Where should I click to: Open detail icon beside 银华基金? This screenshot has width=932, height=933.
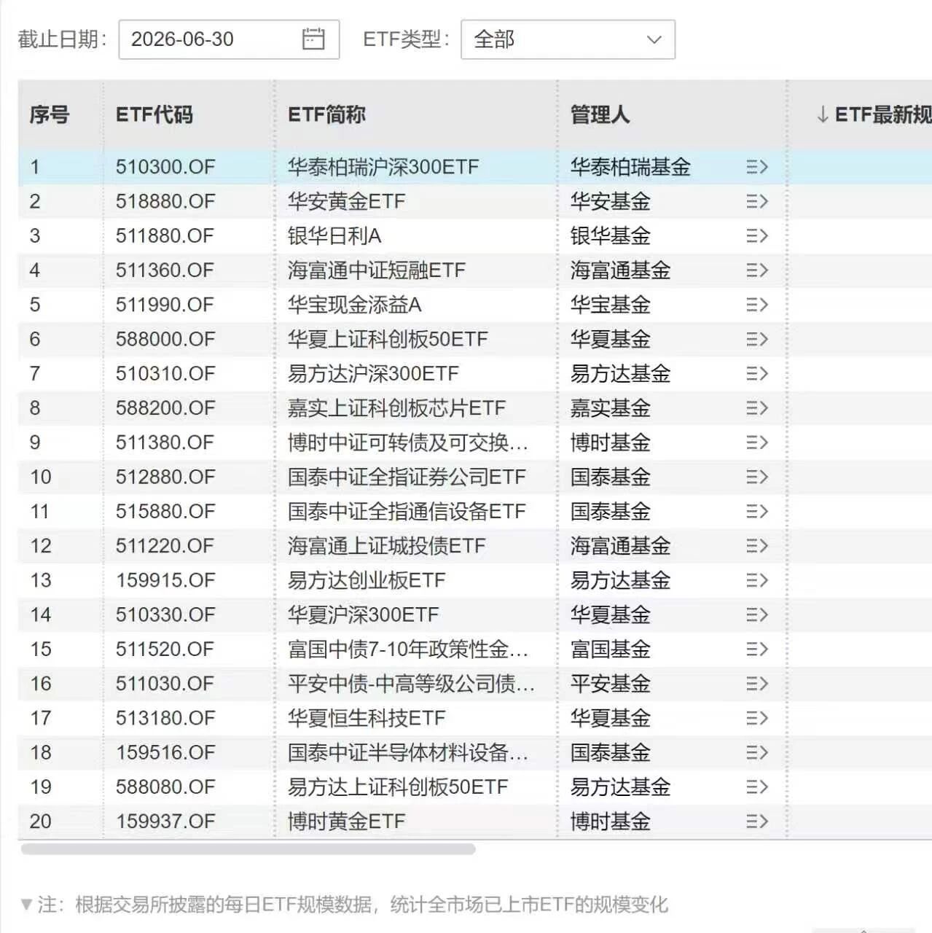(757, 235)
